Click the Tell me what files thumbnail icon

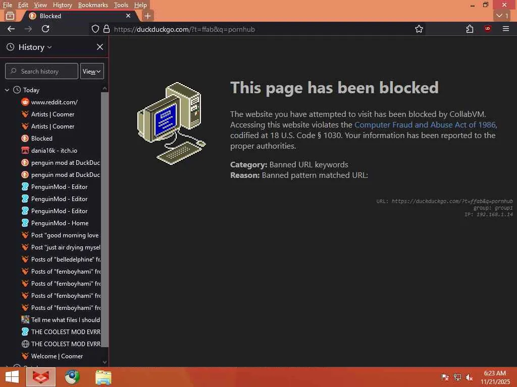[25, 319]
